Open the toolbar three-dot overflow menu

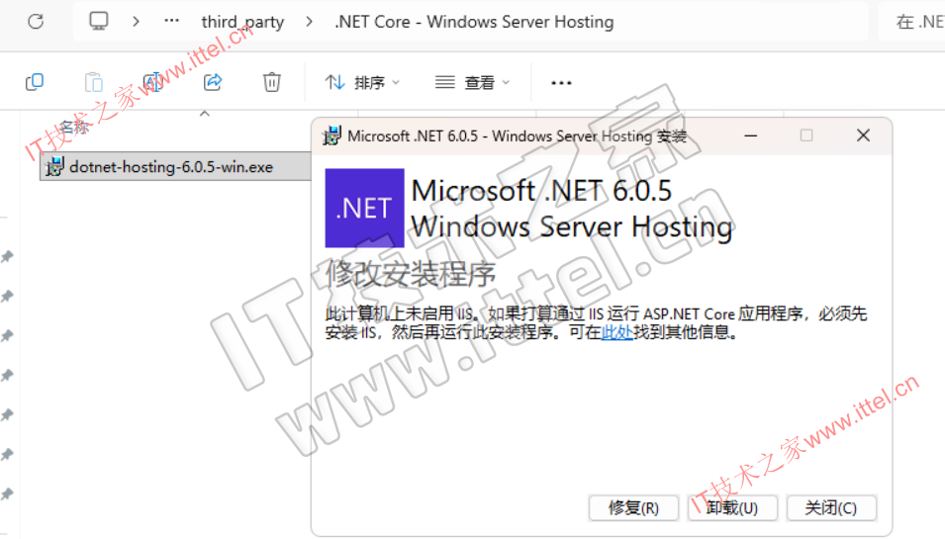[x=561, y=82]
